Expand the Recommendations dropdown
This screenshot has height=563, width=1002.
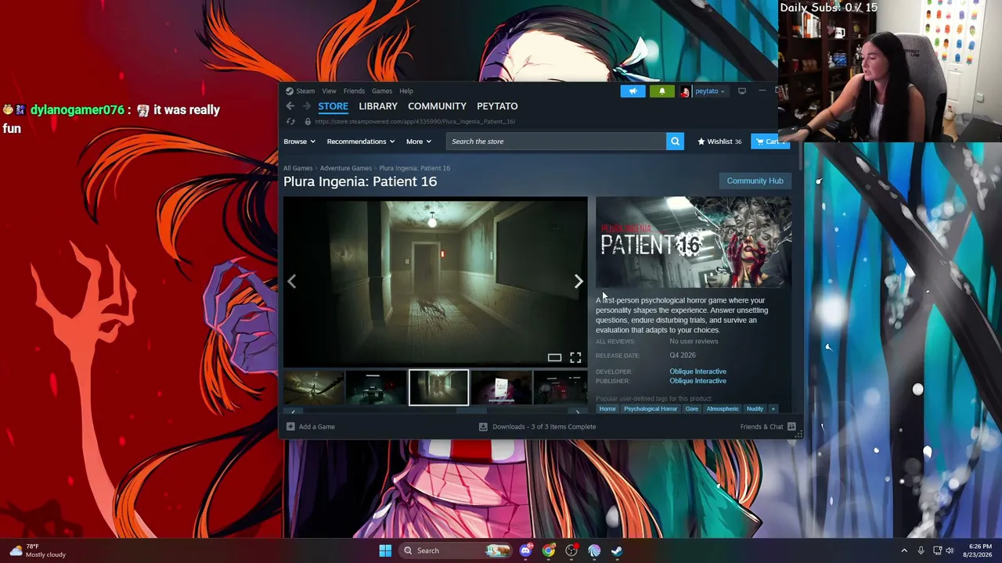[361, 142]
